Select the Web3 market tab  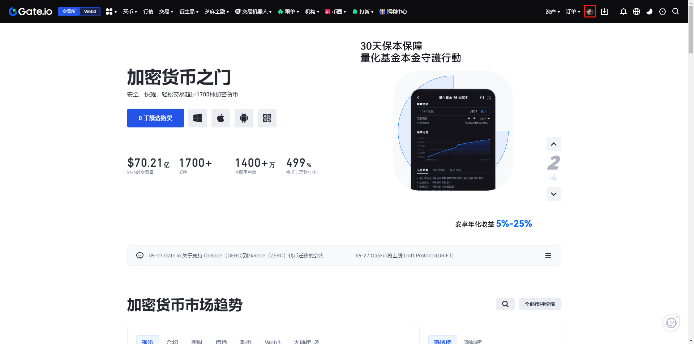tap(273, 341)
